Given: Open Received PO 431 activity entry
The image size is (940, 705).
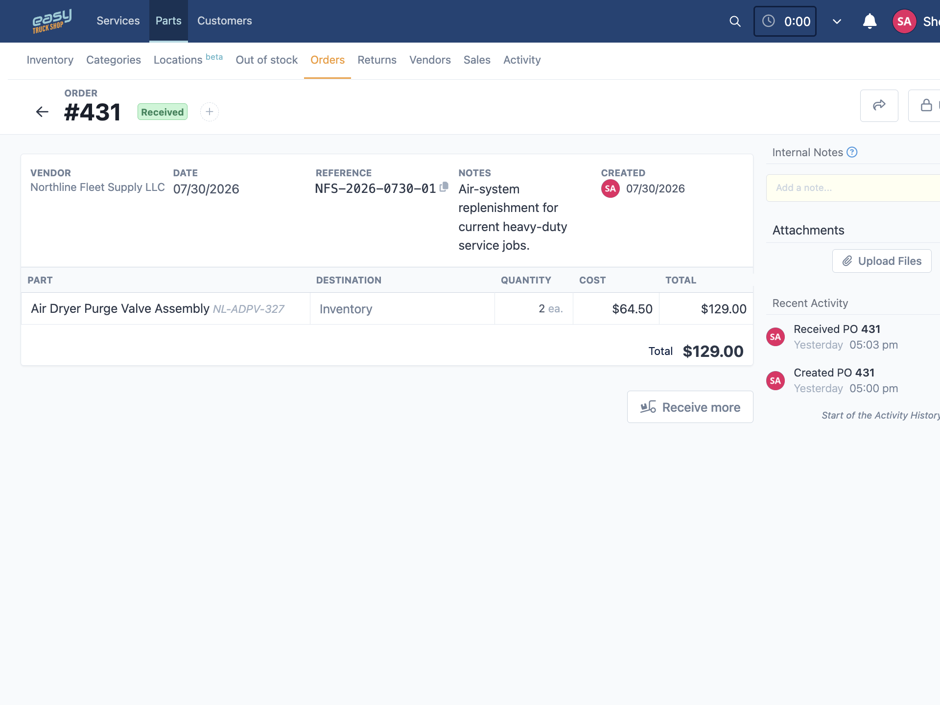Looking at the screenshot, I should (x=837, y=329).
